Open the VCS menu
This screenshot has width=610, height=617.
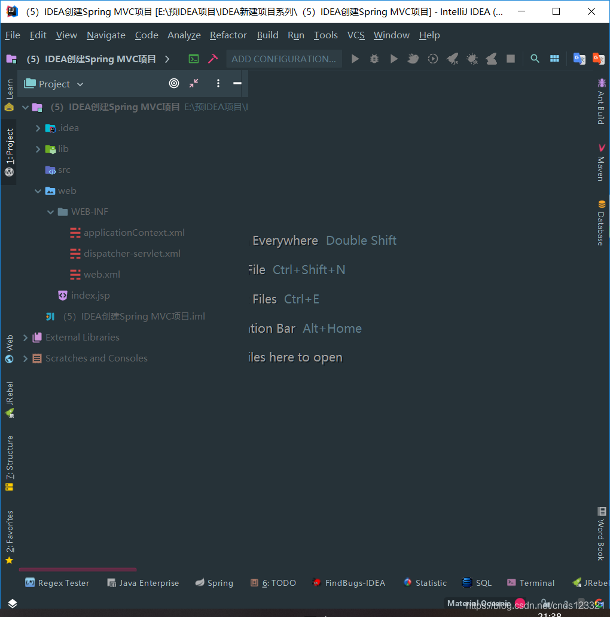(x=356, y=35)
